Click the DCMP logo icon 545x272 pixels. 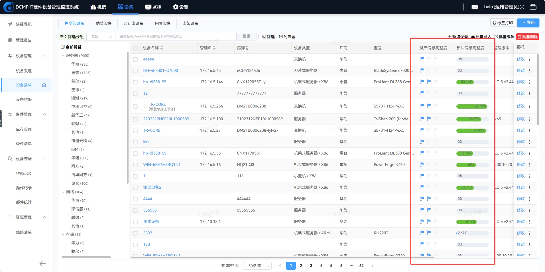[x=8, y=7]
